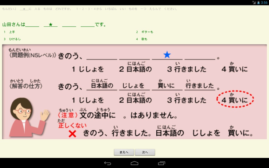Tap the red X incorrect mark
This screenshot has height=168, width=269.
(72, 134)
